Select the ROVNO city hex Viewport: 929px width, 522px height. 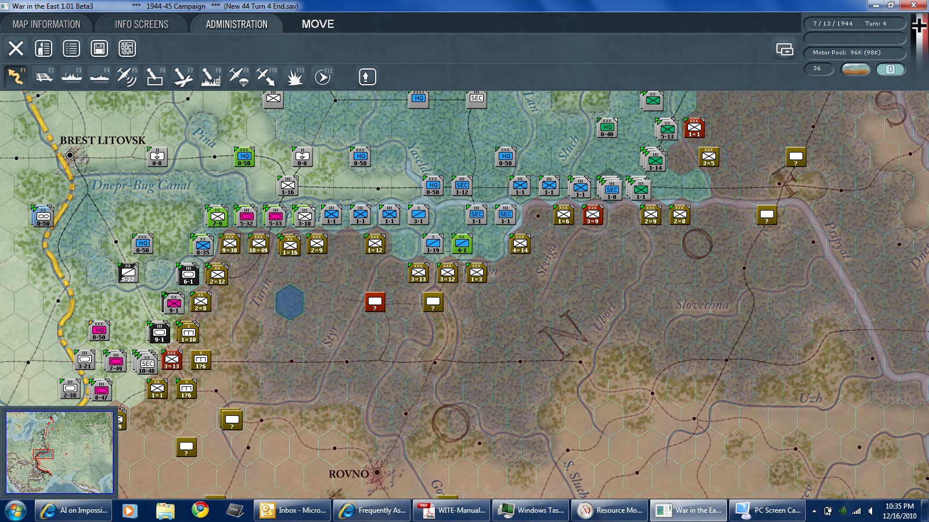pos(377,473)
